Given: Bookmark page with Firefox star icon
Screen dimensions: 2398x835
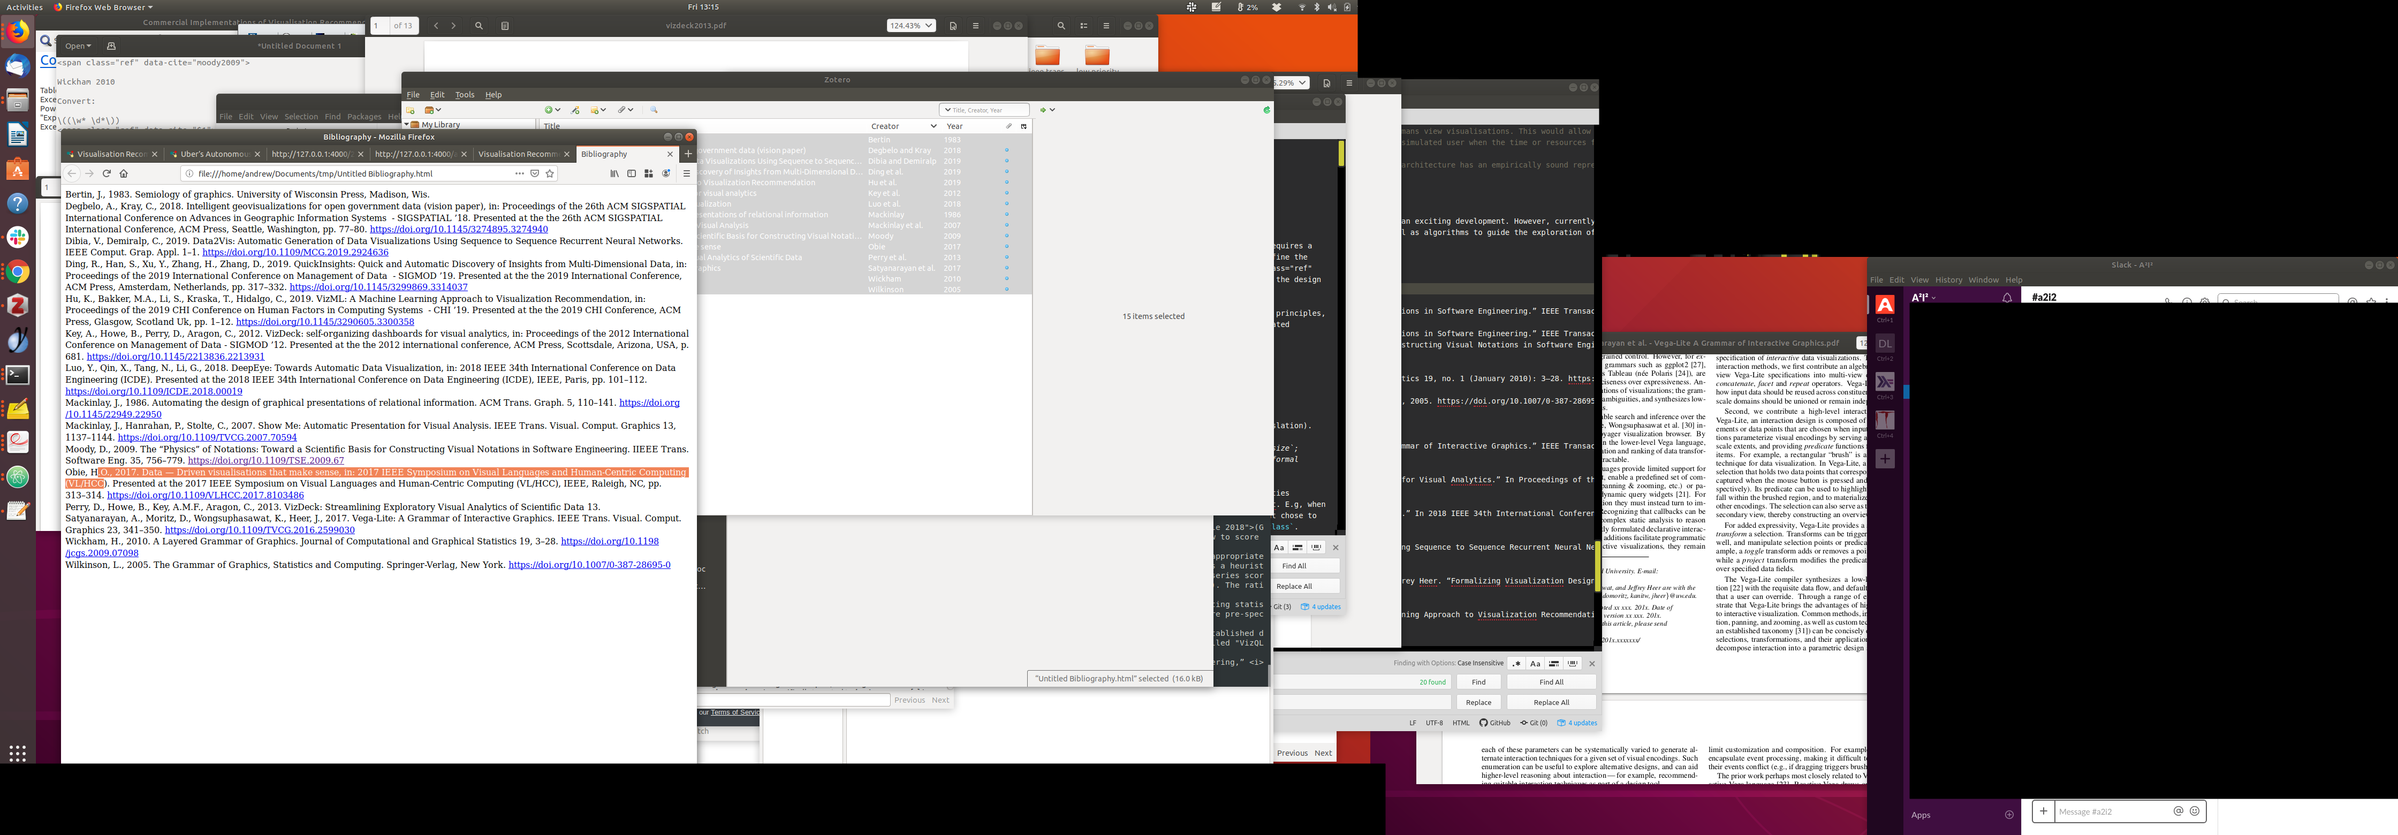Looking at the screenshot, I should click(550, 173).
